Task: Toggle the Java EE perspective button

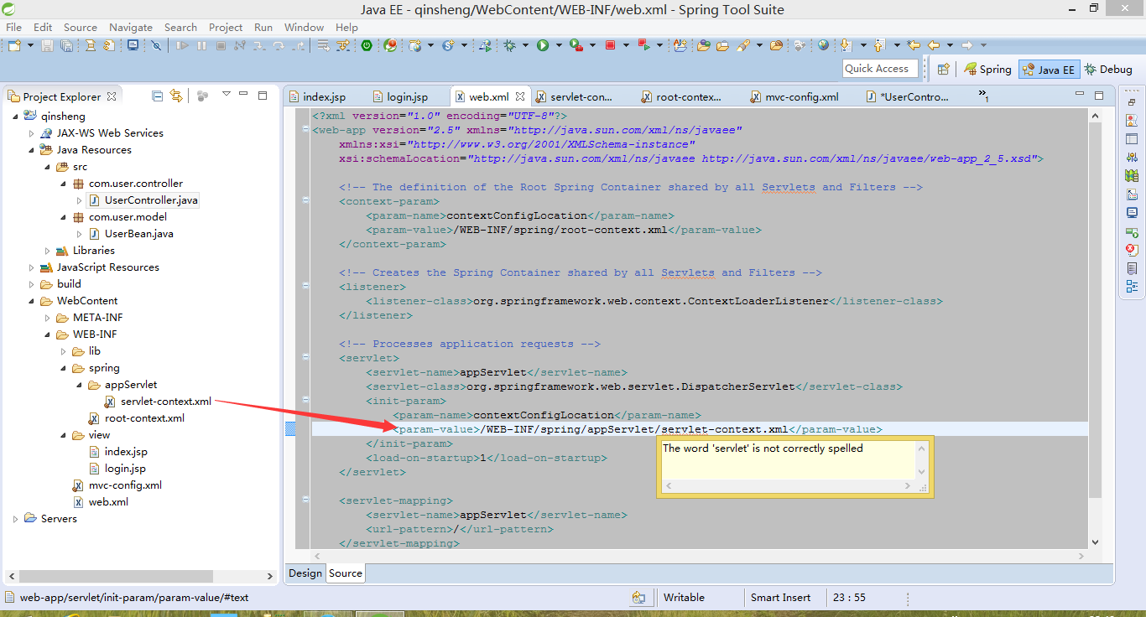Action: 1049,70
